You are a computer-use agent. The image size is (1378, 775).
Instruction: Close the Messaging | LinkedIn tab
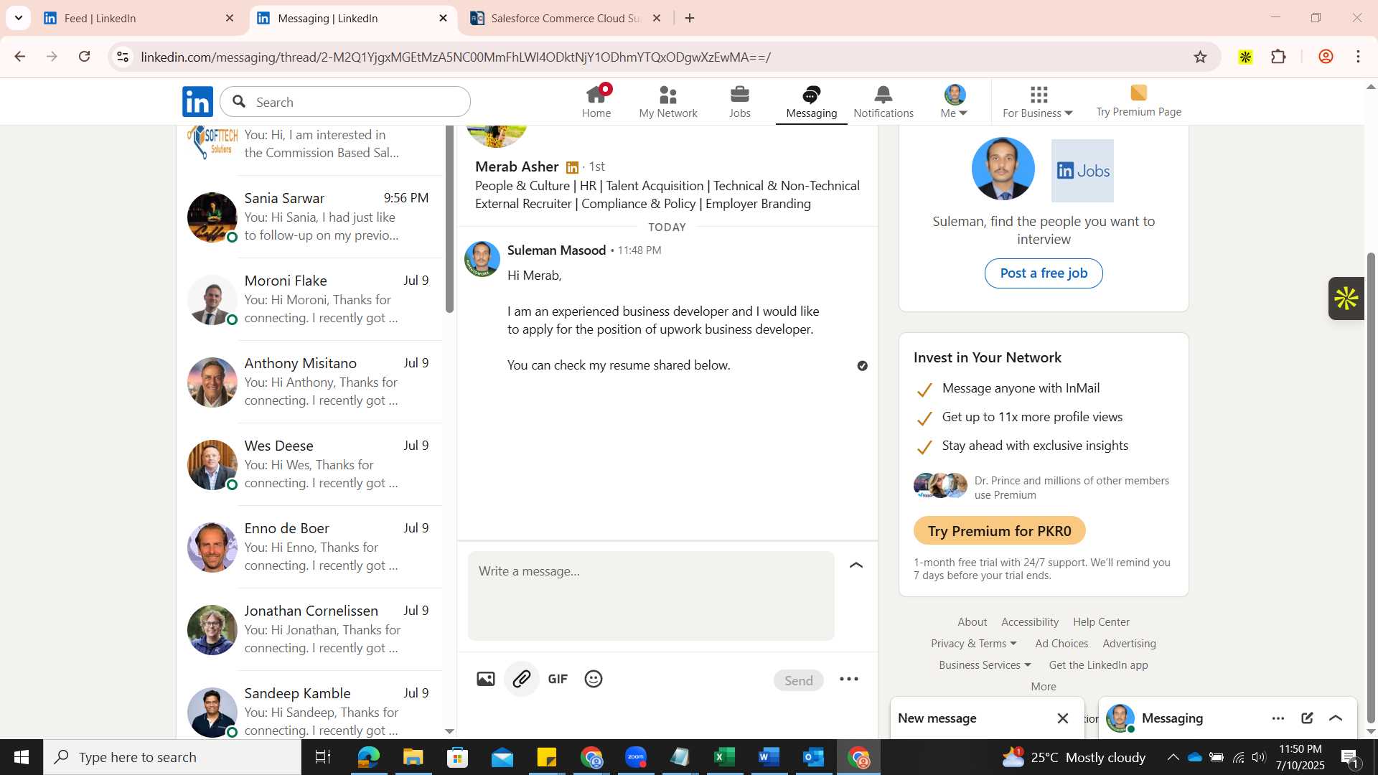[x=443, y=18]
